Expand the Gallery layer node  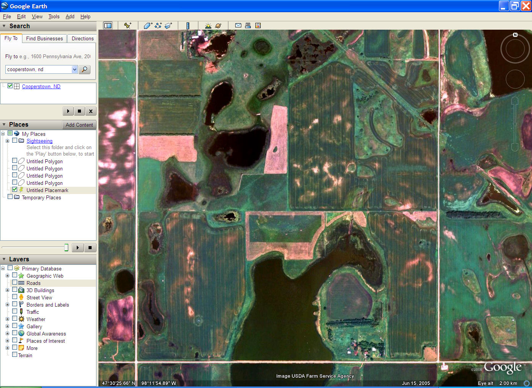pos(7,326)
